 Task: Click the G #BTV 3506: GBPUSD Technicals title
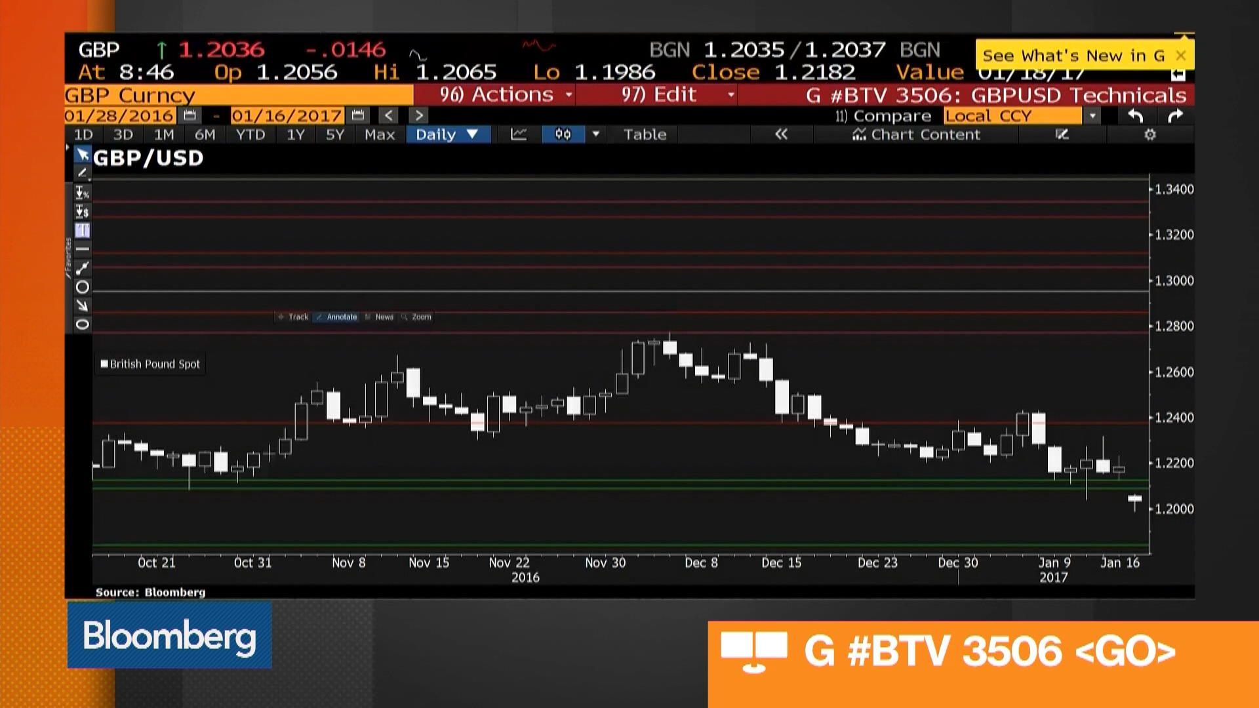pyautogui.click(x=996, y=96)
